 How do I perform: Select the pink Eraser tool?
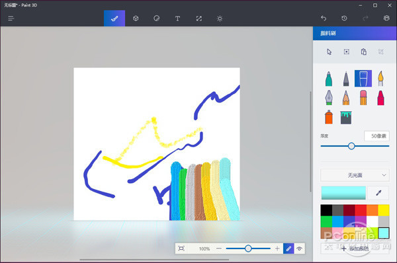[x=363, y=98]
